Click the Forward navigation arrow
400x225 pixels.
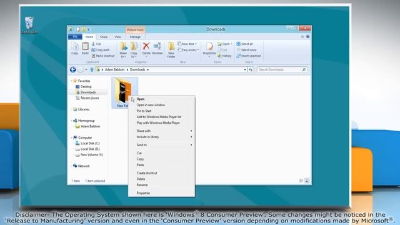tap(81, 69)
